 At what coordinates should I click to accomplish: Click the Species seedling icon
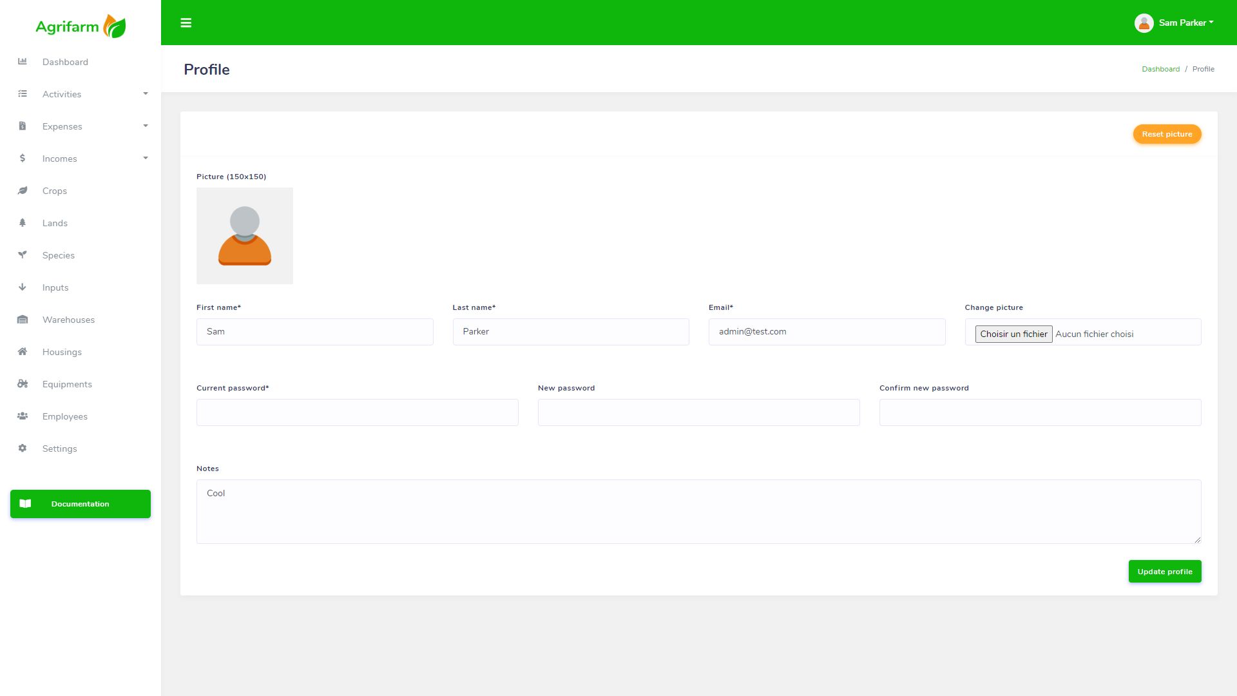click(x=23, y=255)
